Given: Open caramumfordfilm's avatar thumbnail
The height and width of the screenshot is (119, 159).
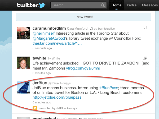Looking at the screenshot, I should [x=23, y=33].
